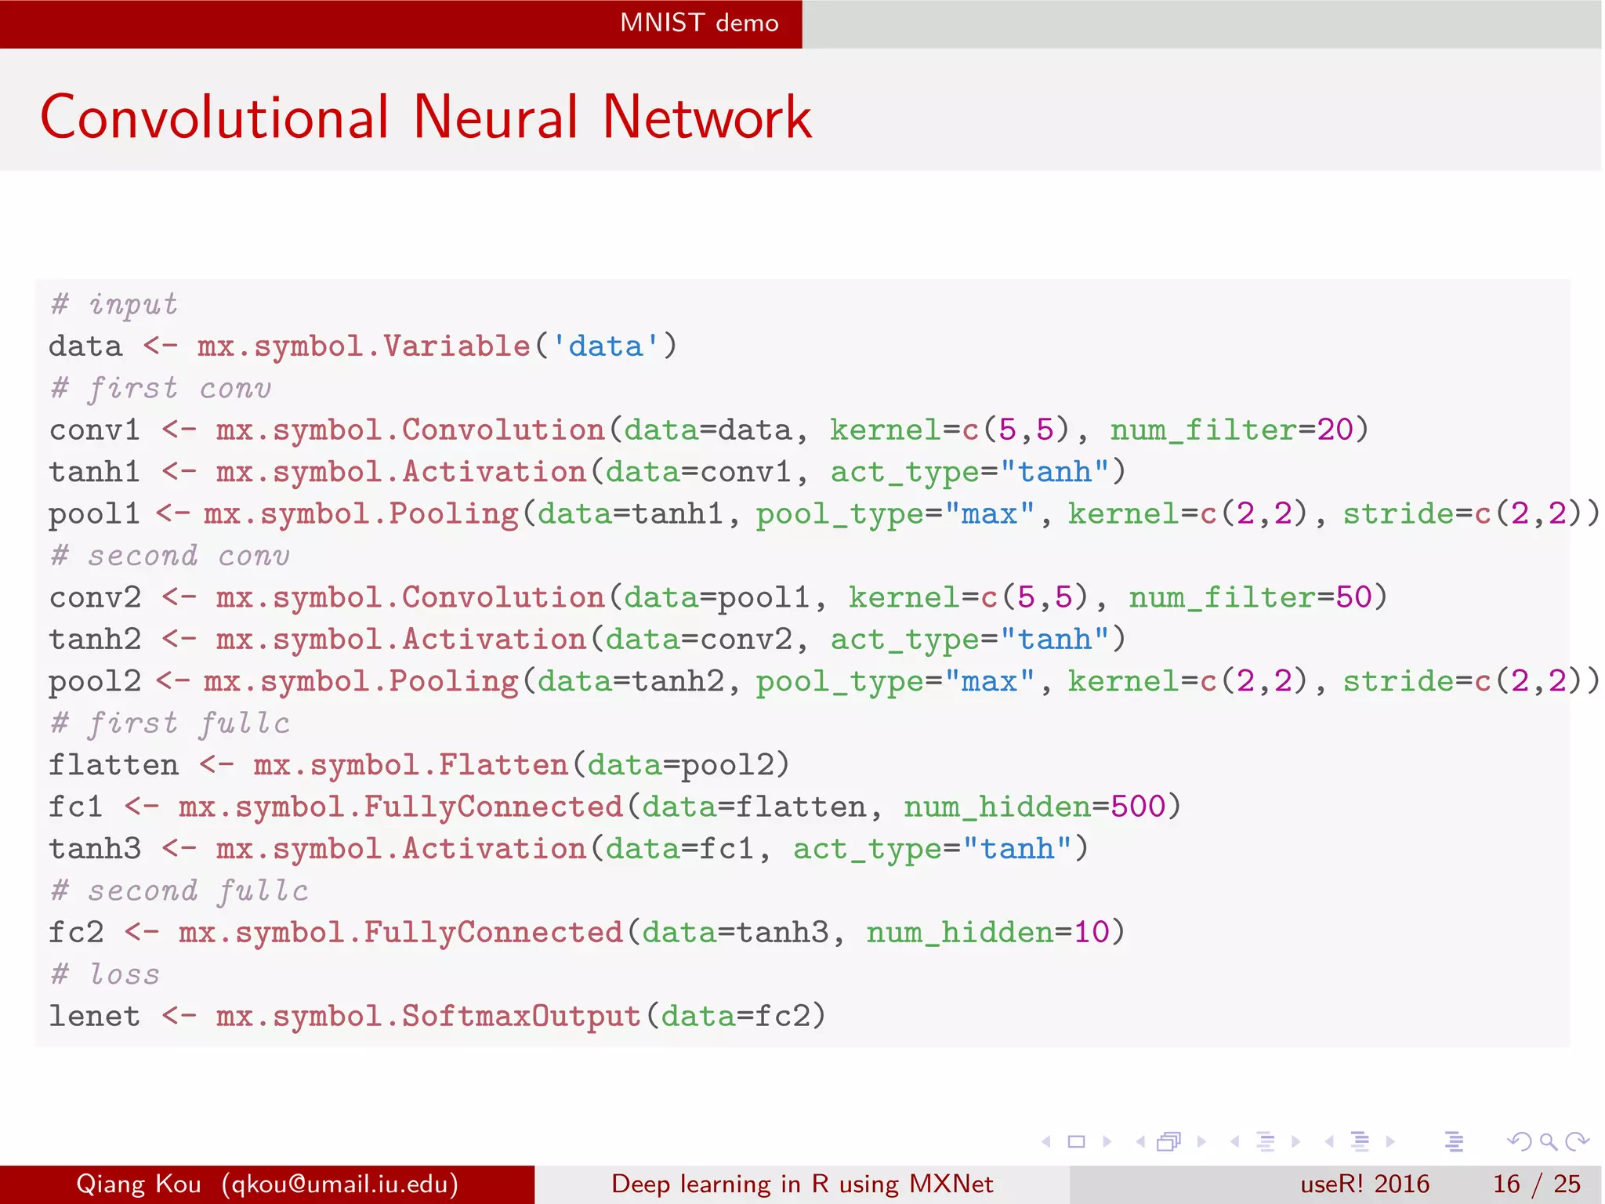
Task: Click the subsection navigation lines icon
Action: 1265,1142
